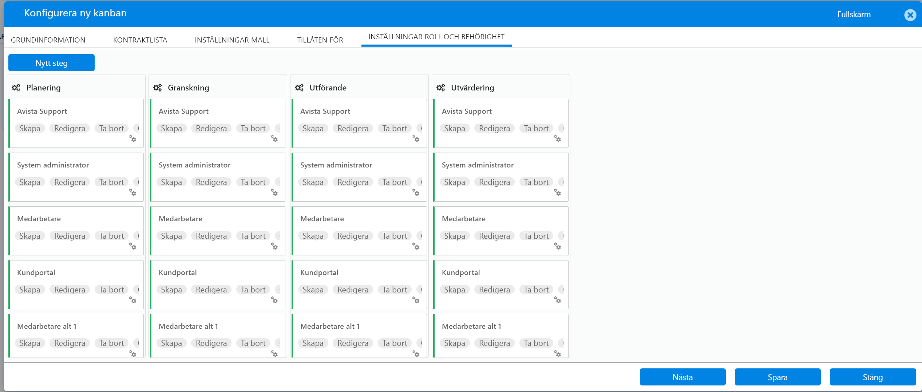Toggle Skapa for Medarbetare alt 1 in Planering
Image resolution: width=922 pixels, height=392 pixels.
pyautogui.click(x=30, y=343)
